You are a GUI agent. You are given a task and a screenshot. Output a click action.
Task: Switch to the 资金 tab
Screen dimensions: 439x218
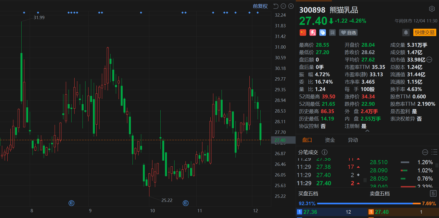tap(330, 140)
